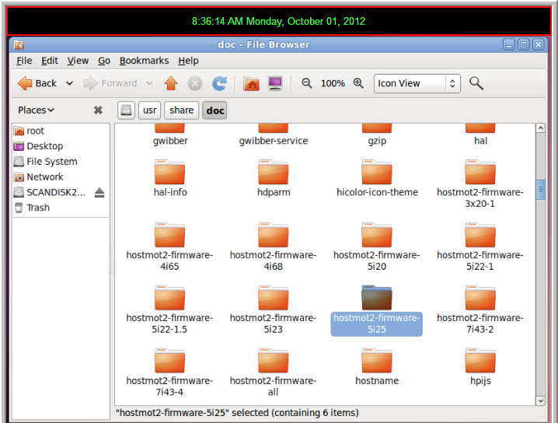The width and height of the screenshot is (558, 423).
Task: Select File System in Places sidebar
Action: [x=61, y=162]
